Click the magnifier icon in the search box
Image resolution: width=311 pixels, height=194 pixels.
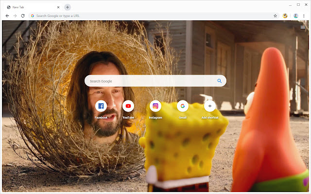[x=219, y=81]
